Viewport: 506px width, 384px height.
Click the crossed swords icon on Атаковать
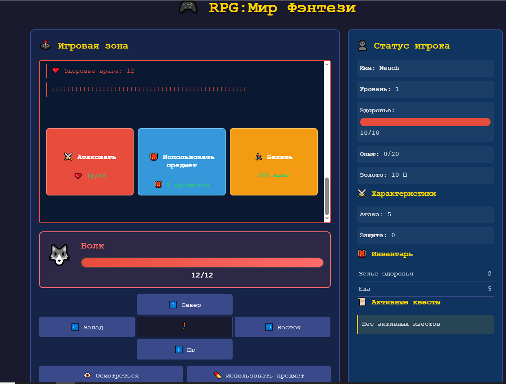pos(68,157)
